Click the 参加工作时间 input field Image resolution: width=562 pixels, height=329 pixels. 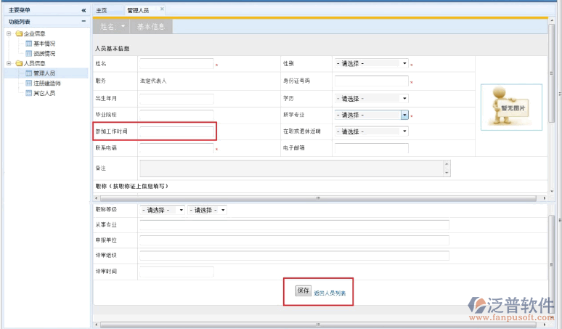tap(176, 131)
